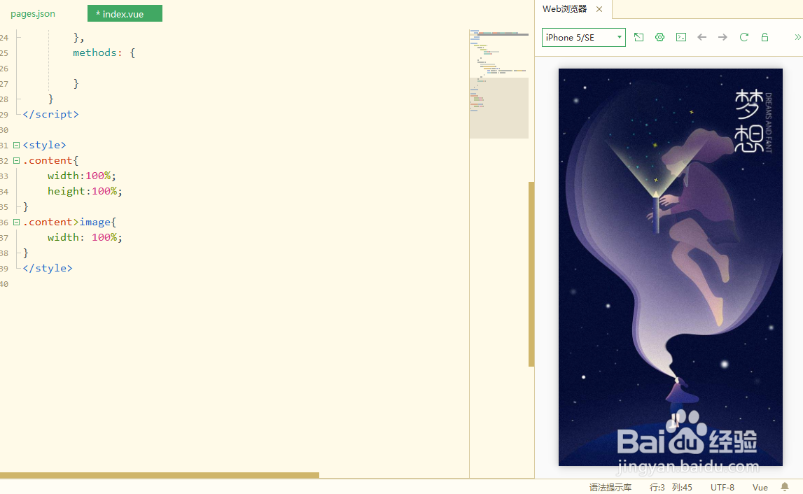The width and height of the screenshot is (803, 494).
Task: Change the UTF-8 file encoding
Action: click(x=722, y=487)
